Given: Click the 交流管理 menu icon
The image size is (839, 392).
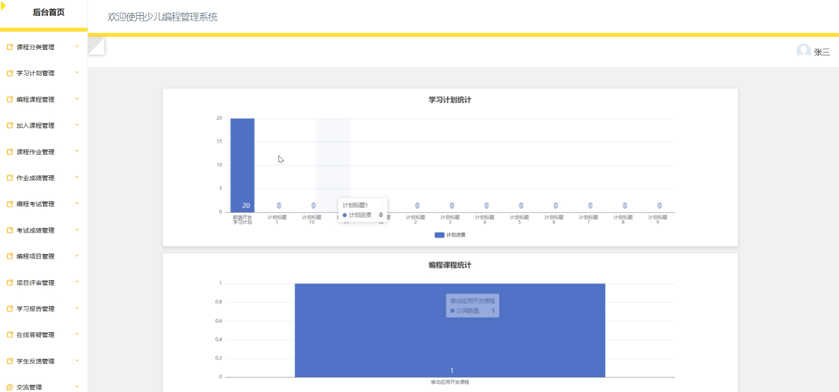Looking at the screenshot, I should point(10,387).
